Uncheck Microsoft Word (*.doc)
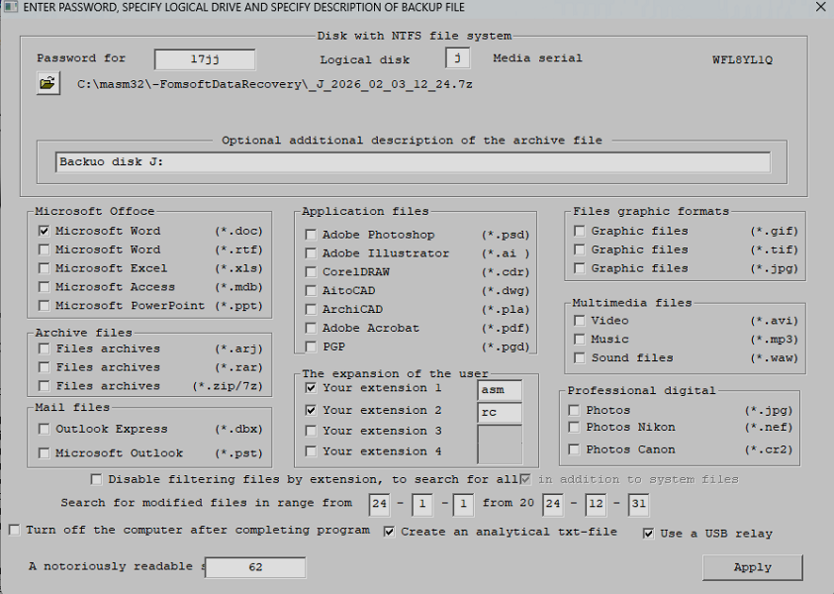This screenshot has height=594, width=834. (x=42, y=231)
